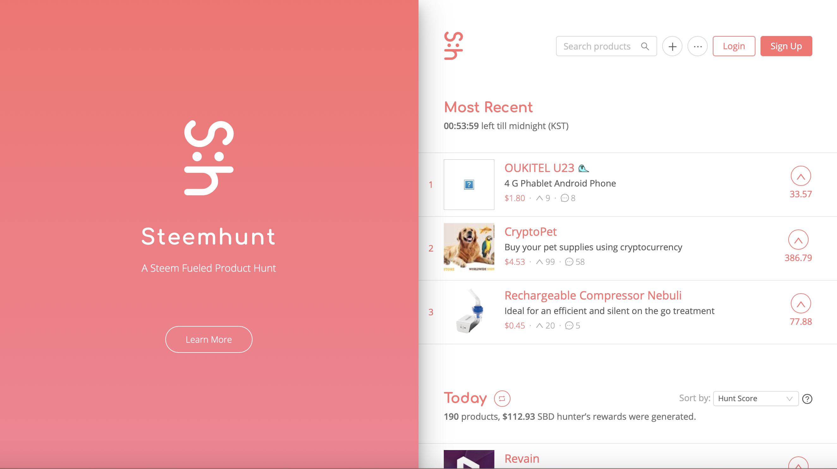Click the Login button

(734, 46)
